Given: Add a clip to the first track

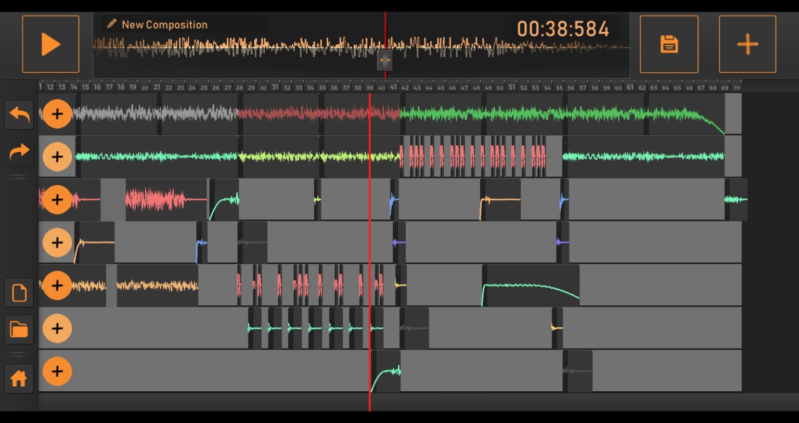Looking at the screenshot, I should point(57,114).
